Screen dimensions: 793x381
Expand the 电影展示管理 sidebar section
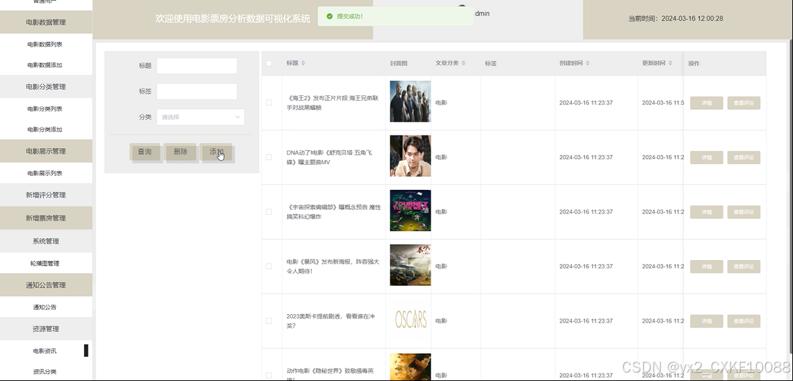[46, 151]
